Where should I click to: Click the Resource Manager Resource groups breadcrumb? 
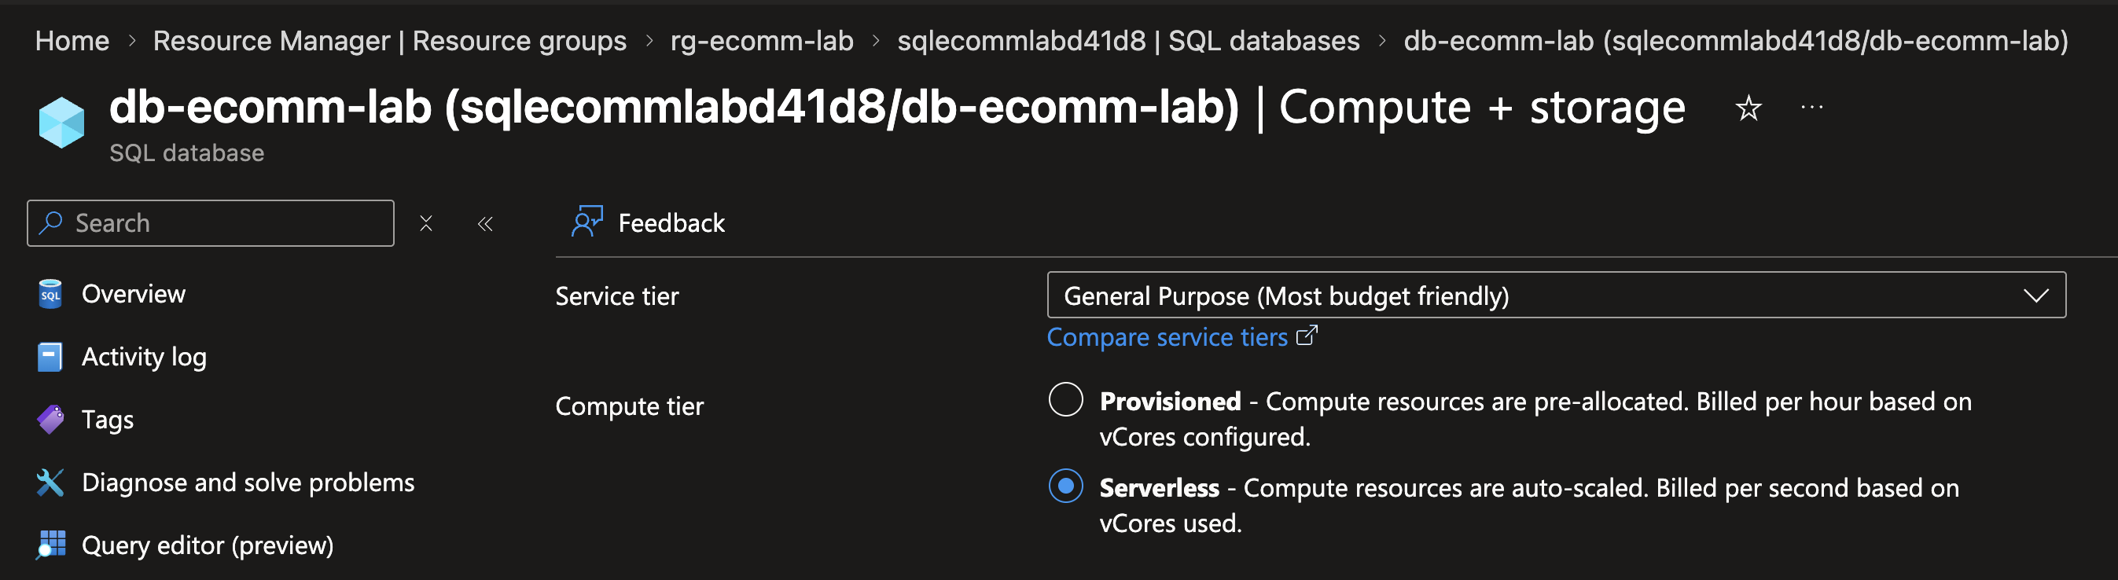click(x=390, y=41)
